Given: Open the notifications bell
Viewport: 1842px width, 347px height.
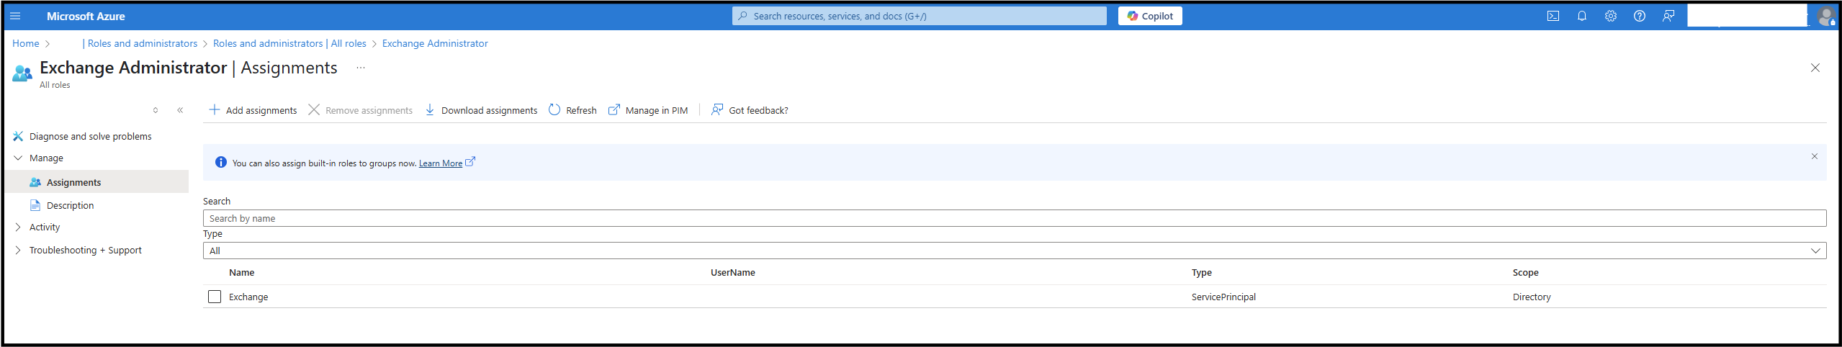Looking at the screenshot, I should pyautogui.click(x=1582, y=16).
